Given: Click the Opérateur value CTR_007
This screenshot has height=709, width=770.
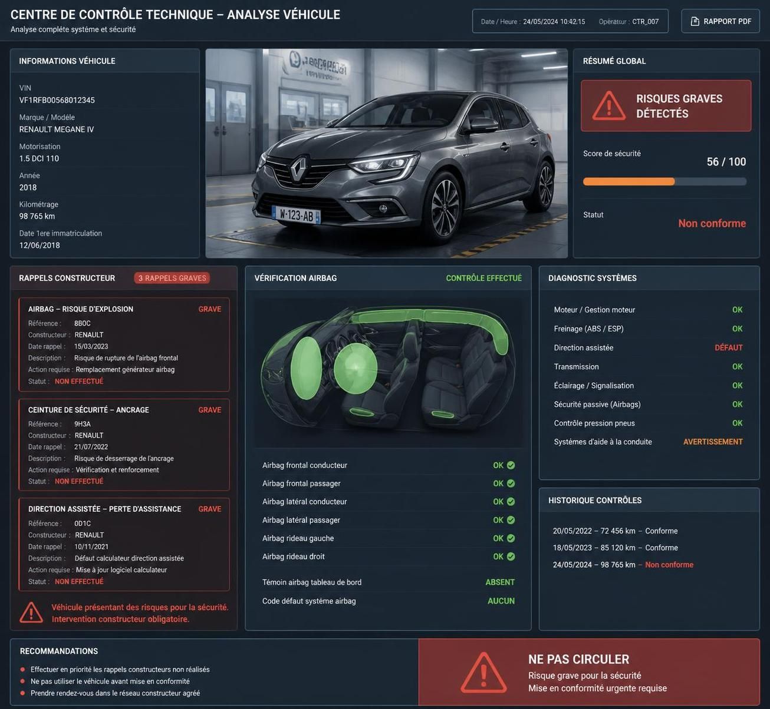Looking at the screenshot, I should (x=646, y=22).
